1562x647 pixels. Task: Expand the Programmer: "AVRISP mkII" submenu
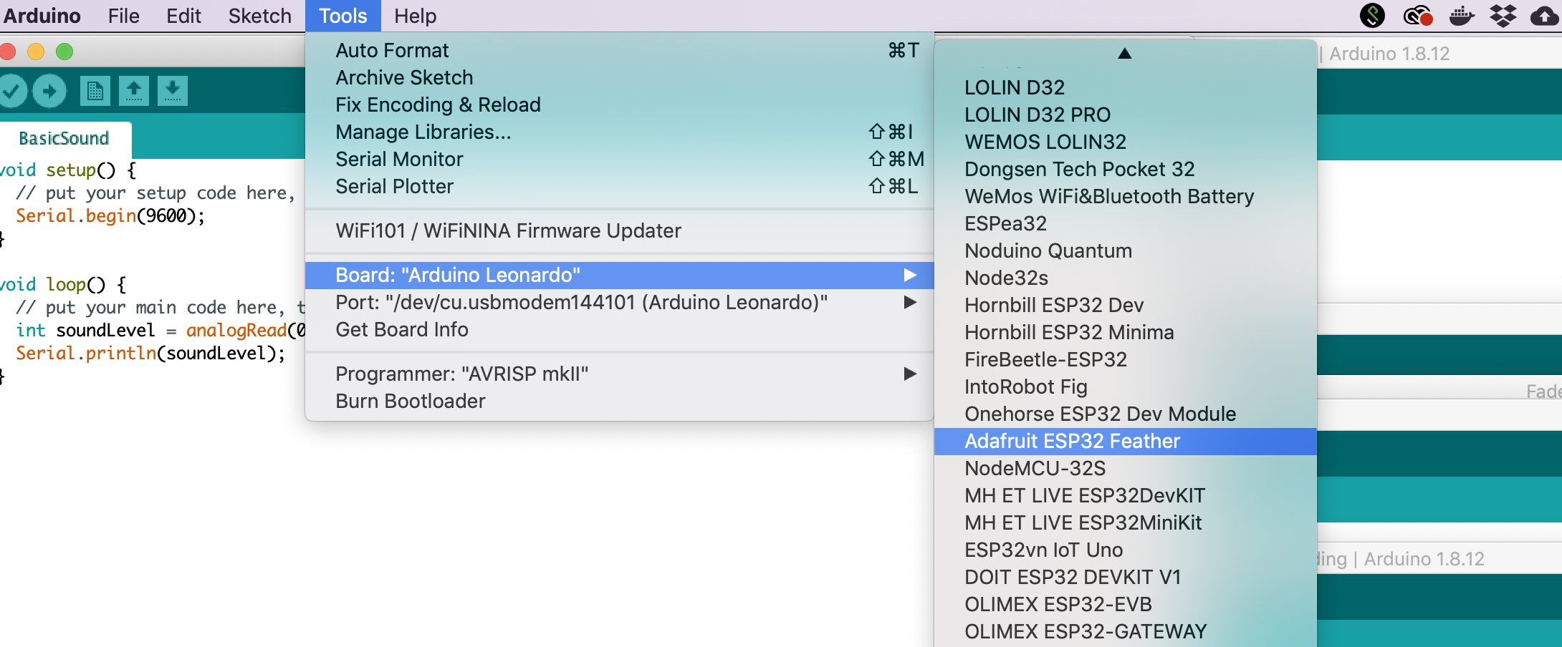tap(620, 374)
